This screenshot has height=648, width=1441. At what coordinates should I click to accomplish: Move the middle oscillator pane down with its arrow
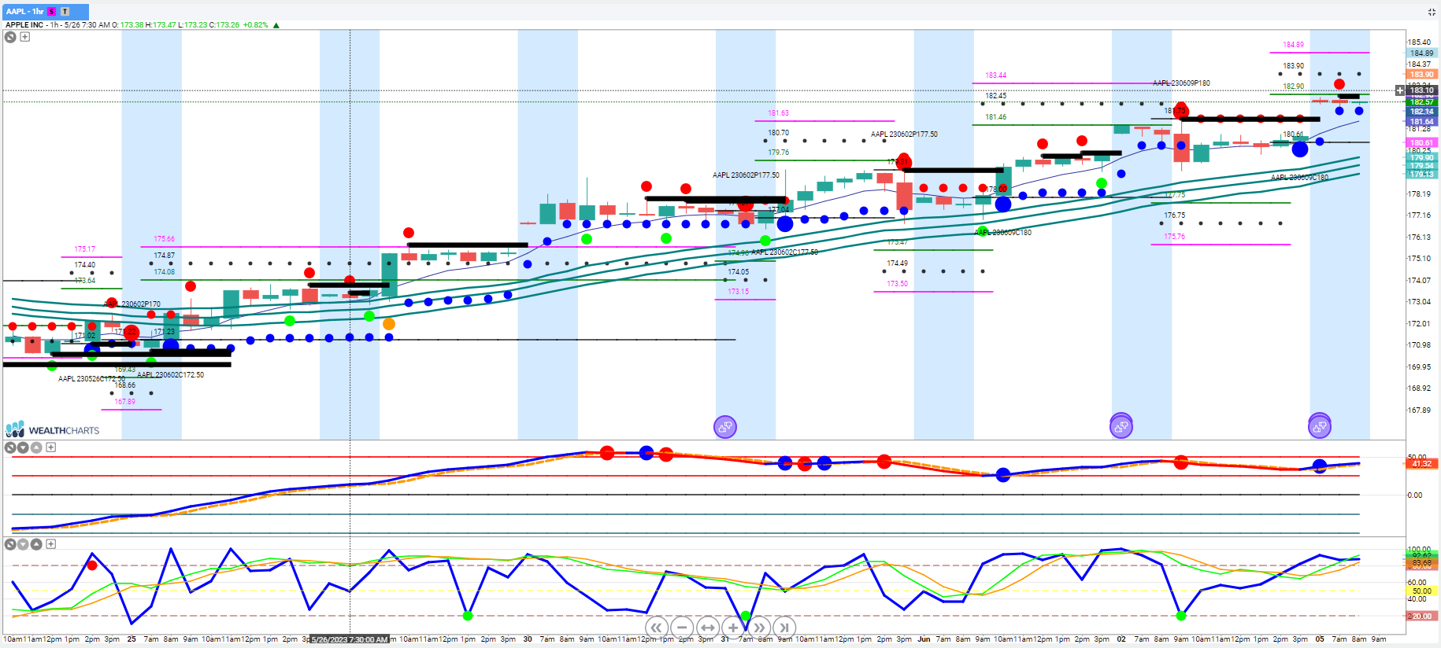pyautogui.click(x=23, y=447)
